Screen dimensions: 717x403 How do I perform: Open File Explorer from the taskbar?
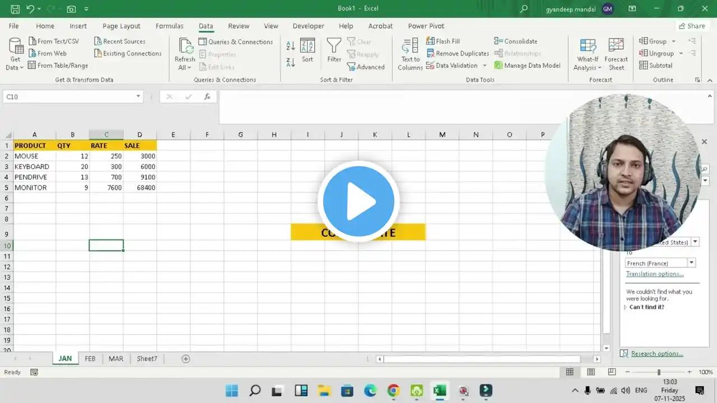[324, 391]
